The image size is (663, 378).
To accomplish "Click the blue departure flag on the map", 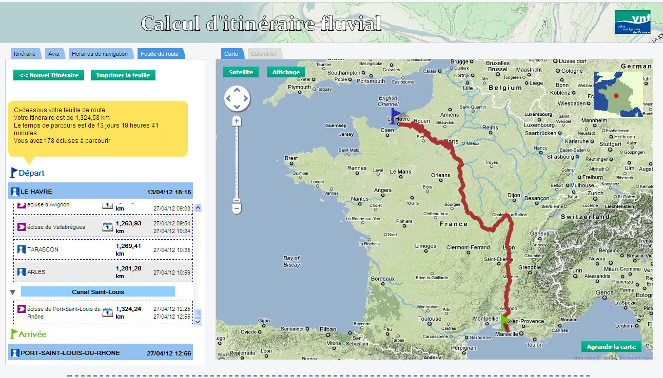I will pyautogui.click(x=395, y=116).
